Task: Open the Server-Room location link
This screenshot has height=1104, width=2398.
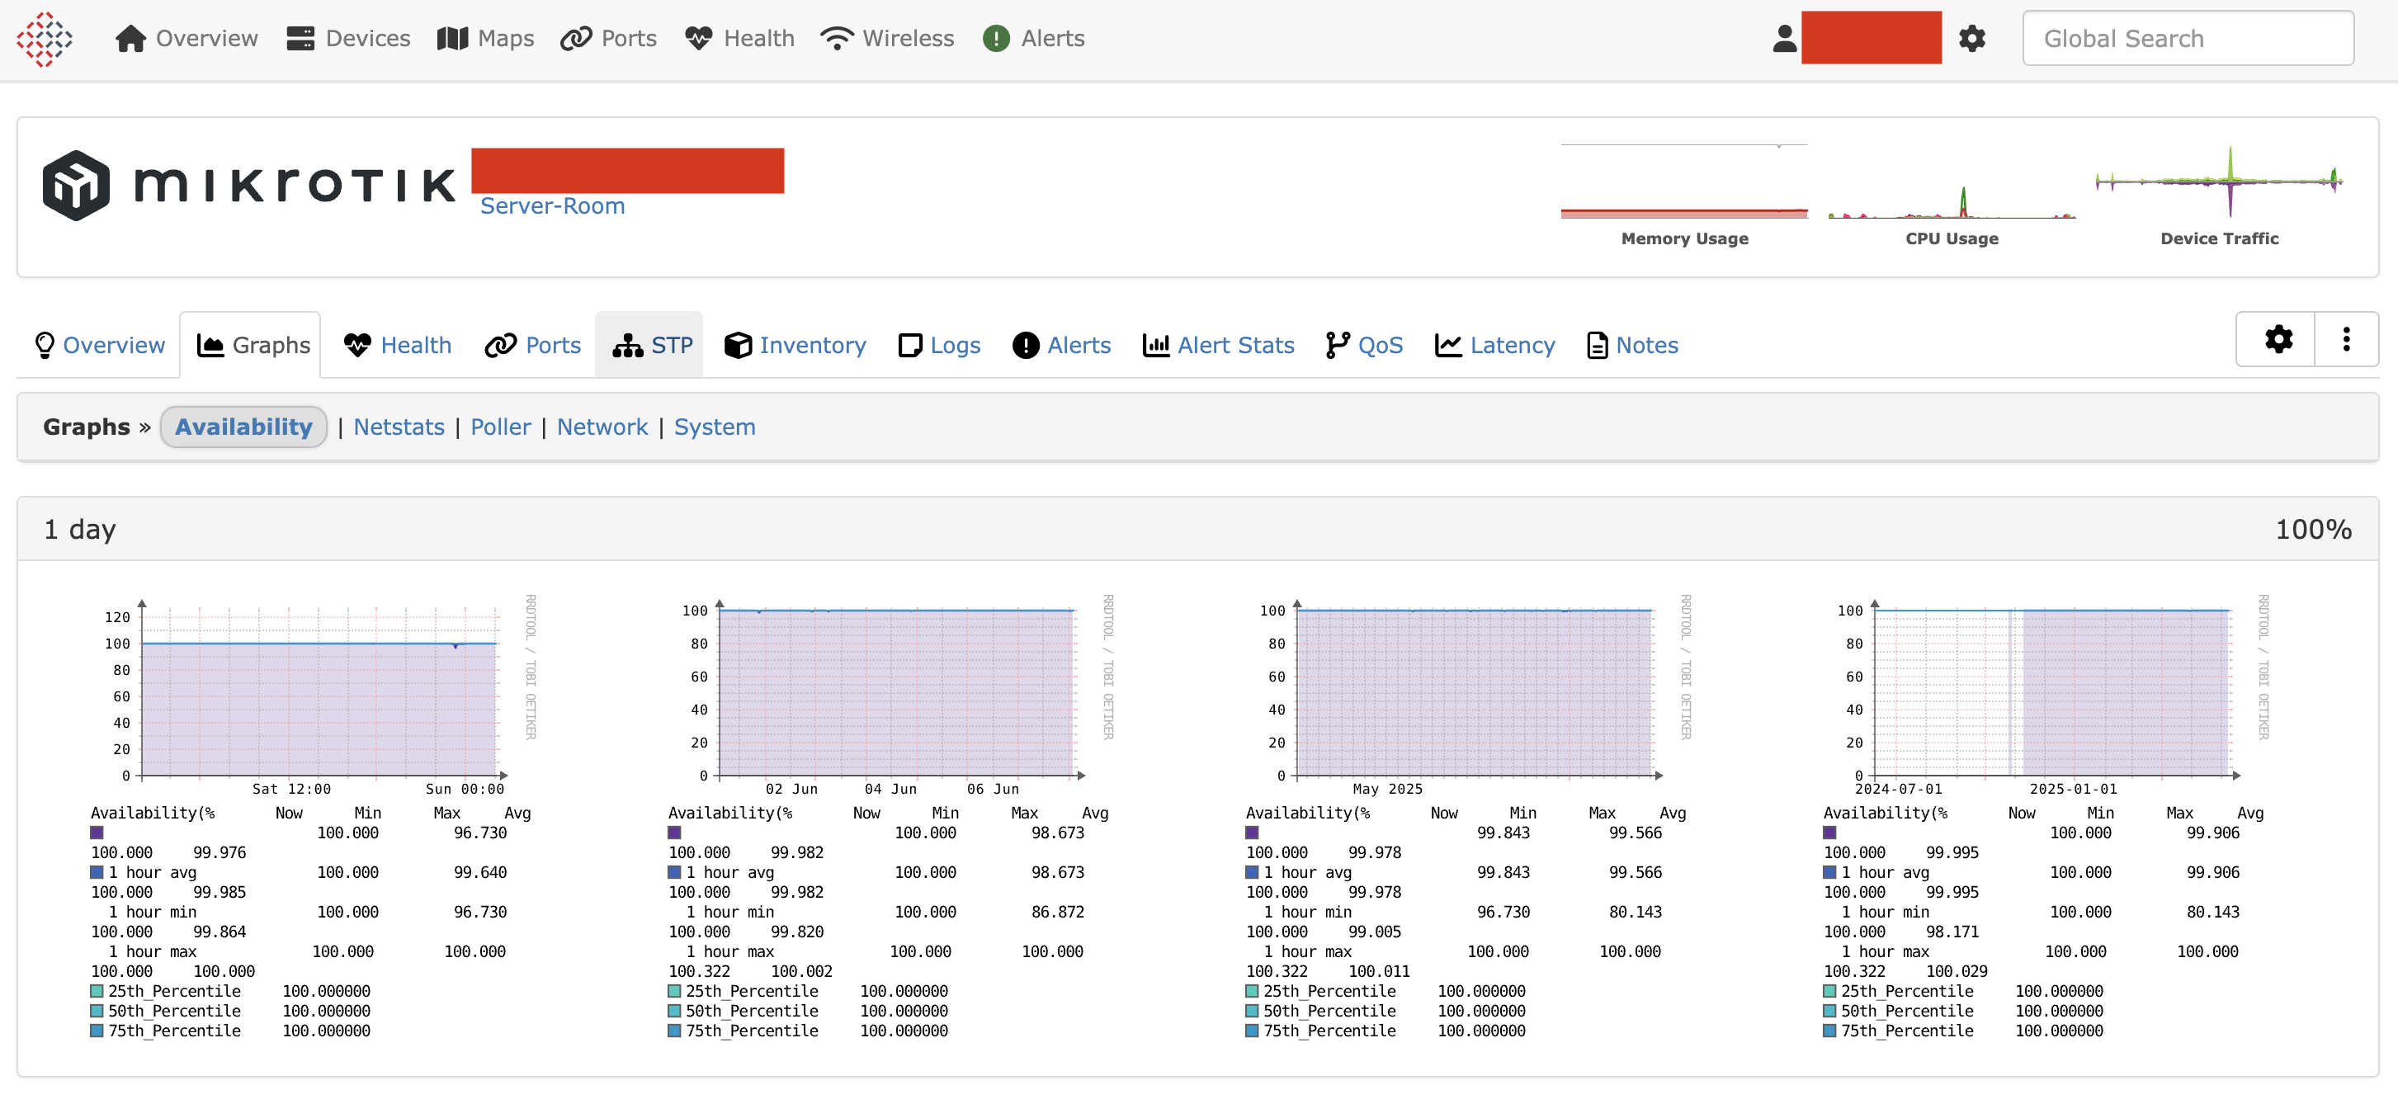Action: click(552, 205)
